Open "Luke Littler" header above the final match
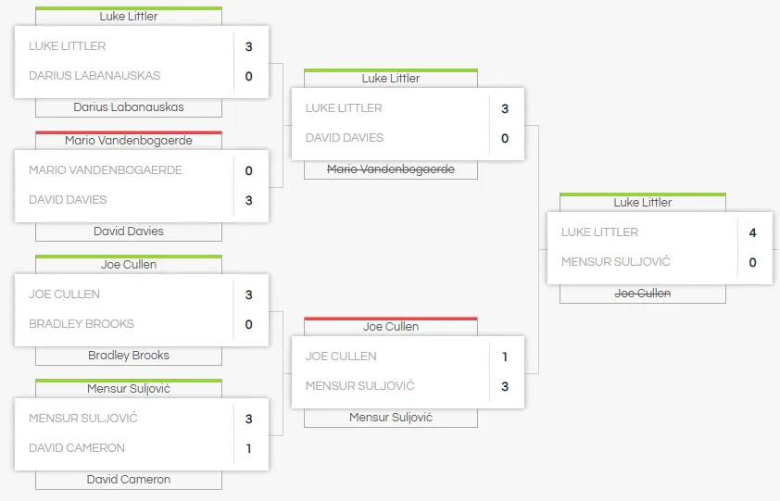 click(643, 203)
